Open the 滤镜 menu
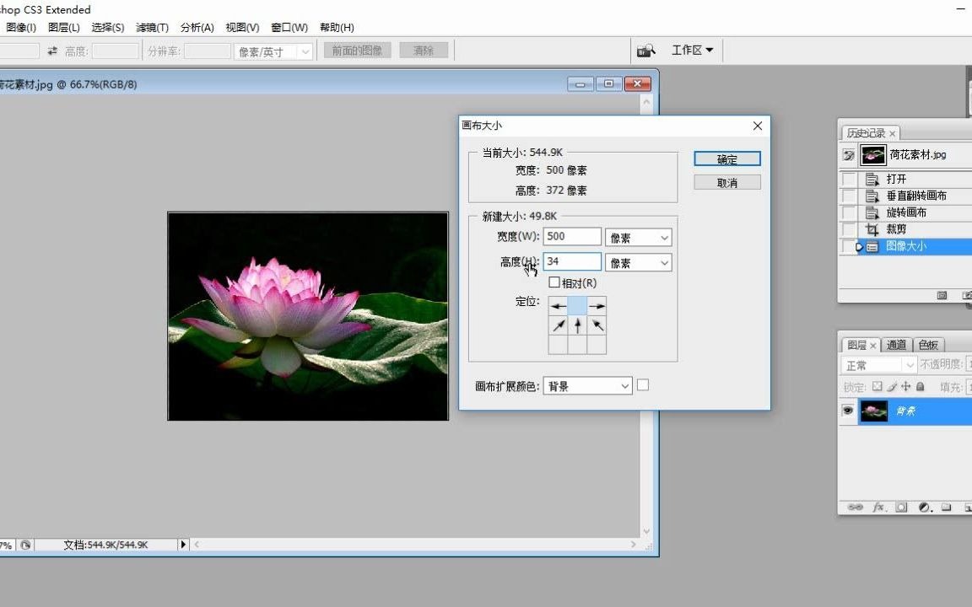The image size is (972, 607). [x=152, y=27]
